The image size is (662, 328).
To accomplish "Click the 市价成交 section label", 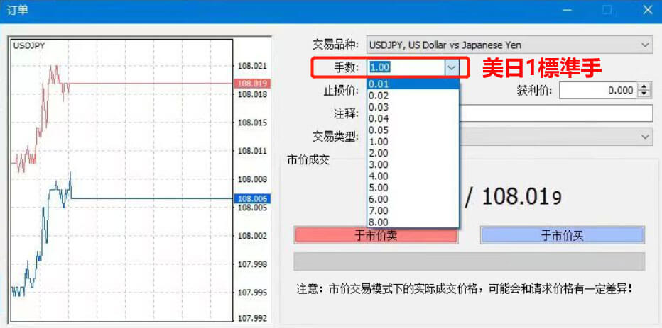I will pos(308,159).
